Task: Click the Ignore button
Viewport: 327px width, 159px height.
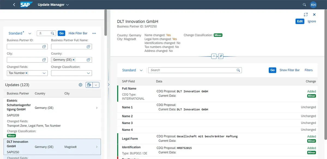Action: [x=312, y=21]
